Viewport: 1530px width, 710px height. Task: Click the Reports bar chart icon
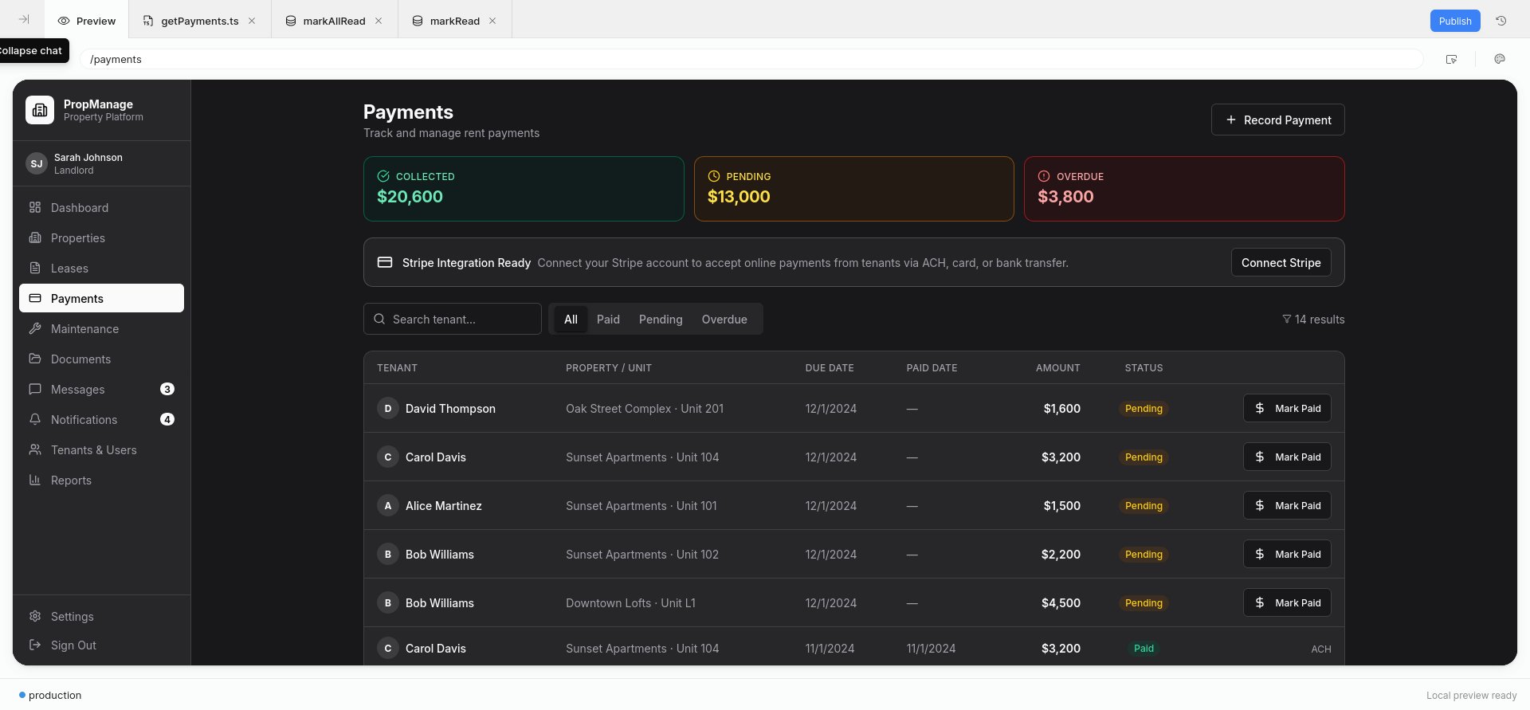pos(35,480)
